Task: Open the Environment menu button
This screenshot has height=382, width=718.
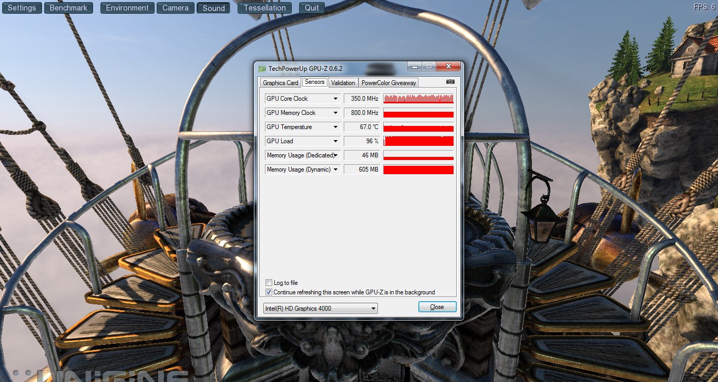Action: pyautogui.click(x=127, y=8)
